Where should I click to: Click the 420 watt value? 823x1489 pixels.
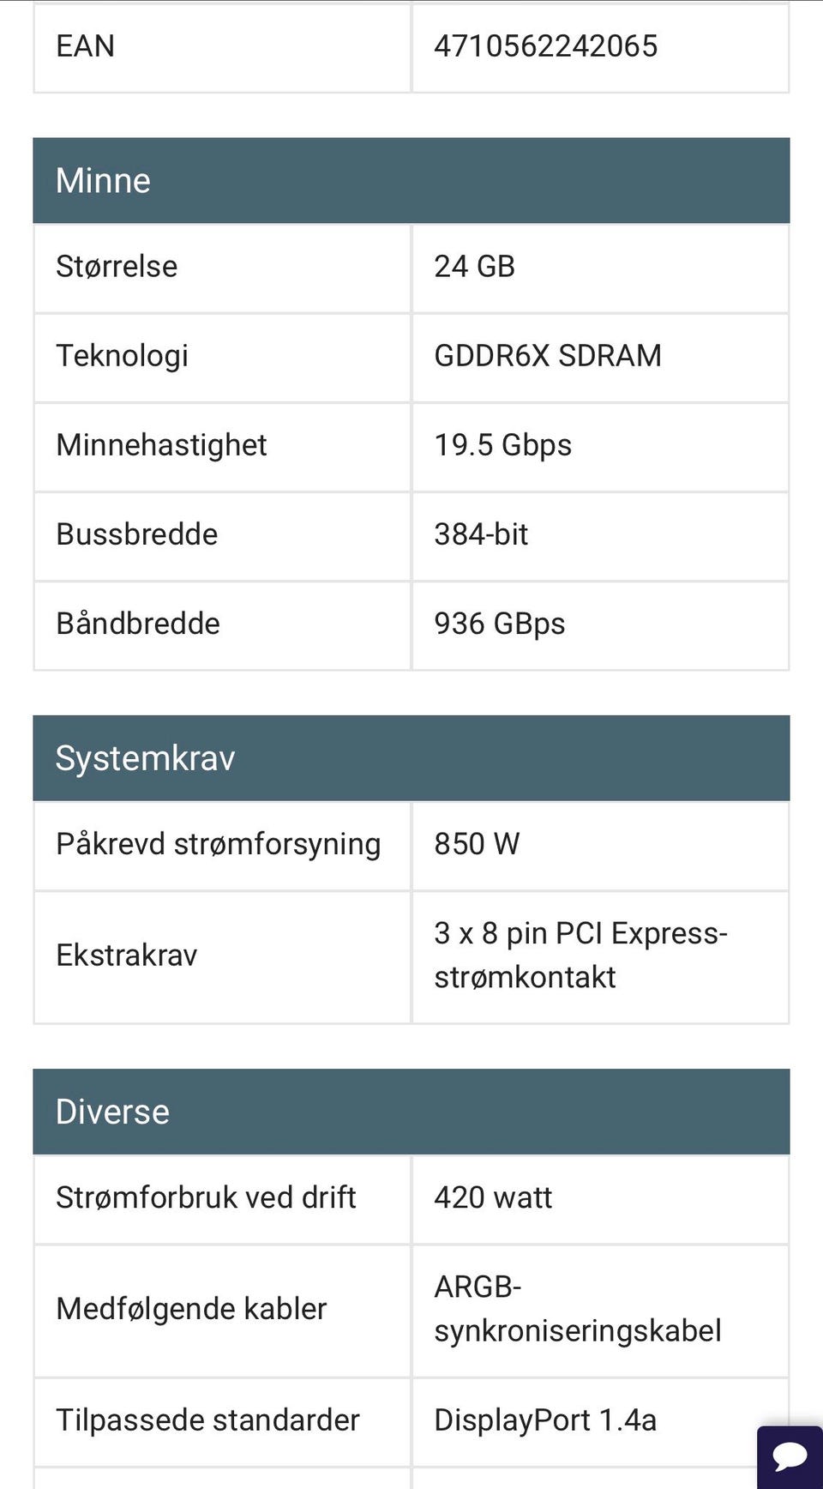[x=493, y=1197]
